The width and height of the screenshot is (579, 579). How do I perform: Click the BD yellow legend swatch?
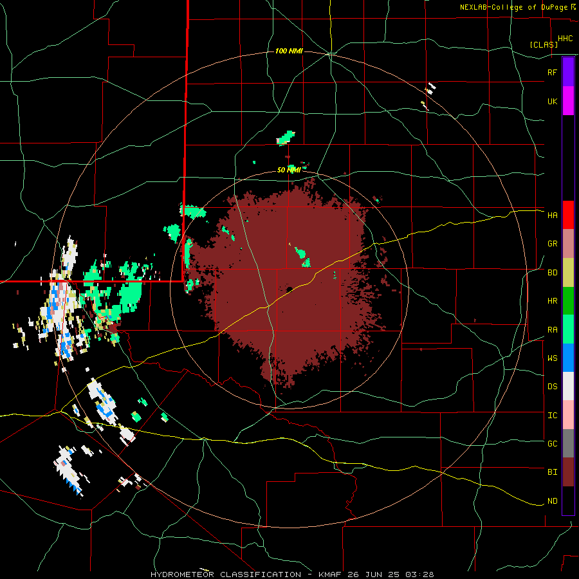coord(568,273)
